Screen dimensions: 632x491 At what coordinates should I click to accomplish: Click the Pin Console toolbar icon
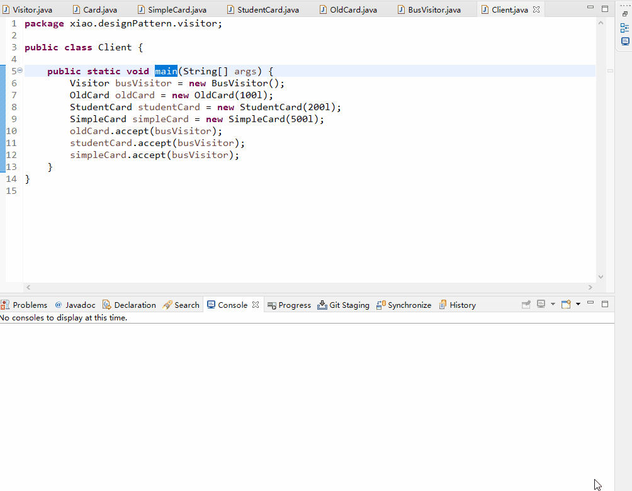pos(526,304)
